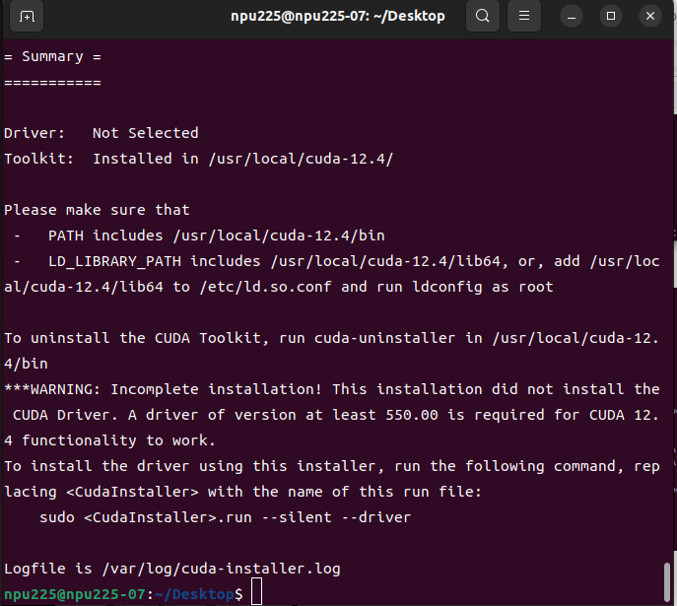This screenshot has height=606, width=677.
Task: Click the '= Summary =' heading line
Action: [x=52, y=56]
